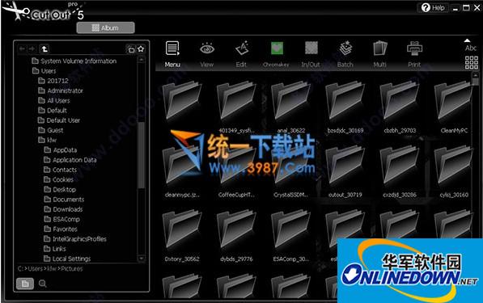Screen dimensions: 483x303
Task: Navigate forward in folder history
Action: click(32, 48)
